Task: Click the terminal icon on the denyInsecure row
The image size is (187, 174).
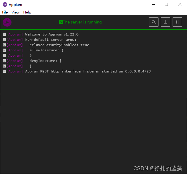Action: click(4, 61)
